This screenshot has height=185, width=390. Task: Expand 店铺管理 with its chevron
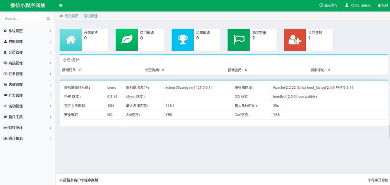[50, 85]
